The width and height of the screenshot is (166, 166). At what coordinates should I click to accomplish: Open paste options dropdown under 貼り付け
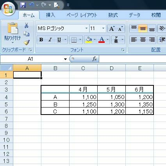click(12, 43)
